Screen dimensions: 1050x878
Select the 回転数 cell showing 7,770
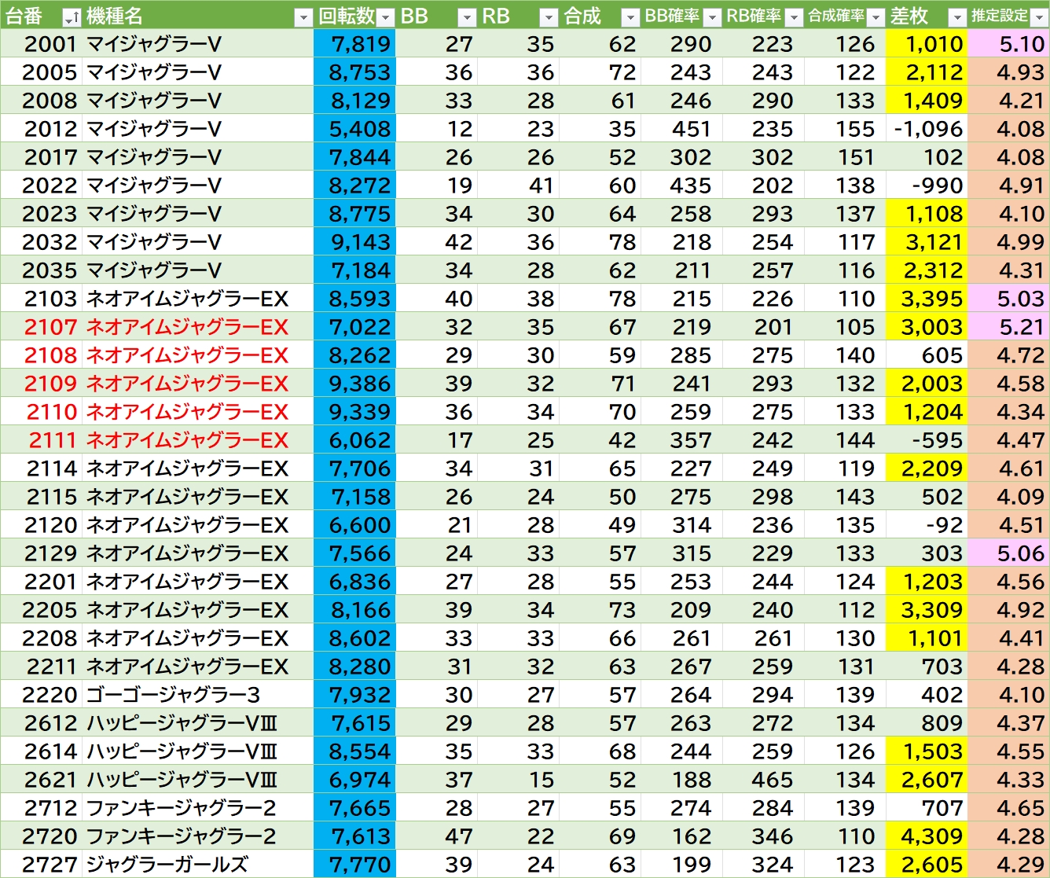[x=354, y=865]
